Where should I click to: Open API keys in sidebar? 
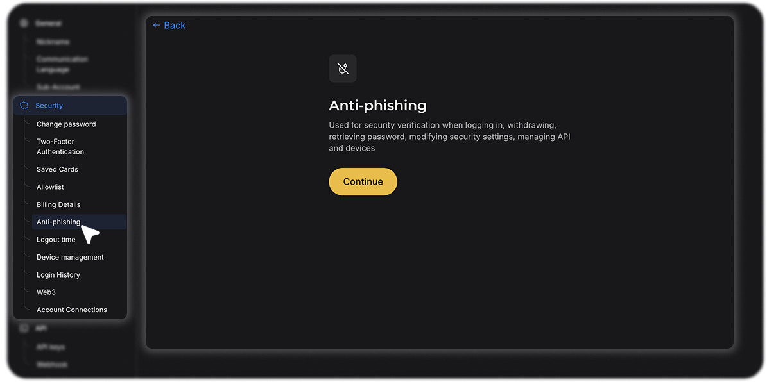(x=51, y=347)
